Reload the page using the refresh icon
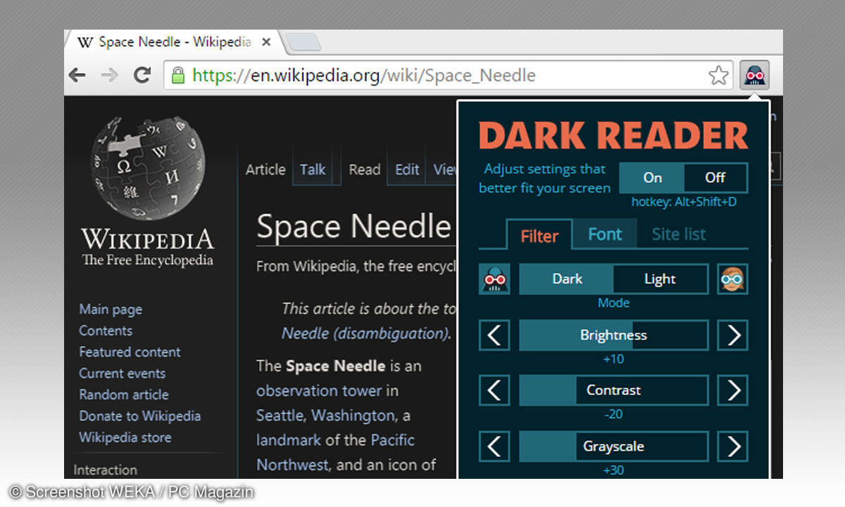This screenshot has height=507, width=845. [x=142, y=75]
